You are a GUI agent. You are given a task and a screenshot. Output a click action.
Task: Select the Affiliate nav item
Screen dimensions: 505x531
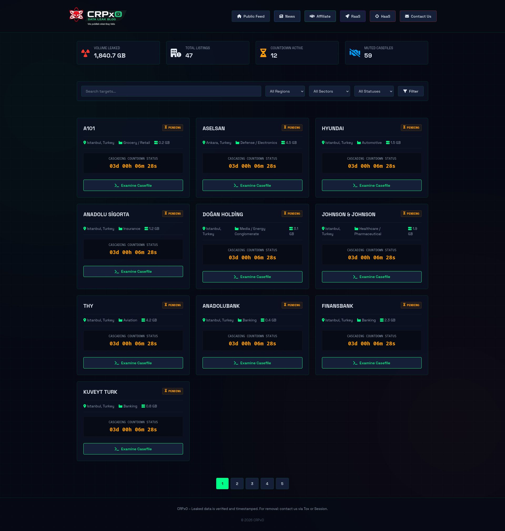click(320, 16)
